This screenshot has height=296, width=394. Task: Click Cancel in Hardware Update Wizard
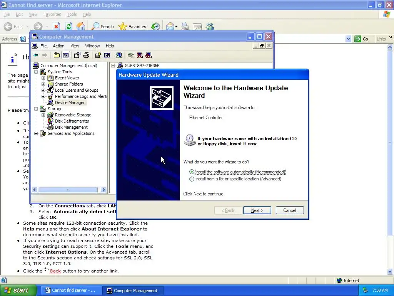coord(290,210)
